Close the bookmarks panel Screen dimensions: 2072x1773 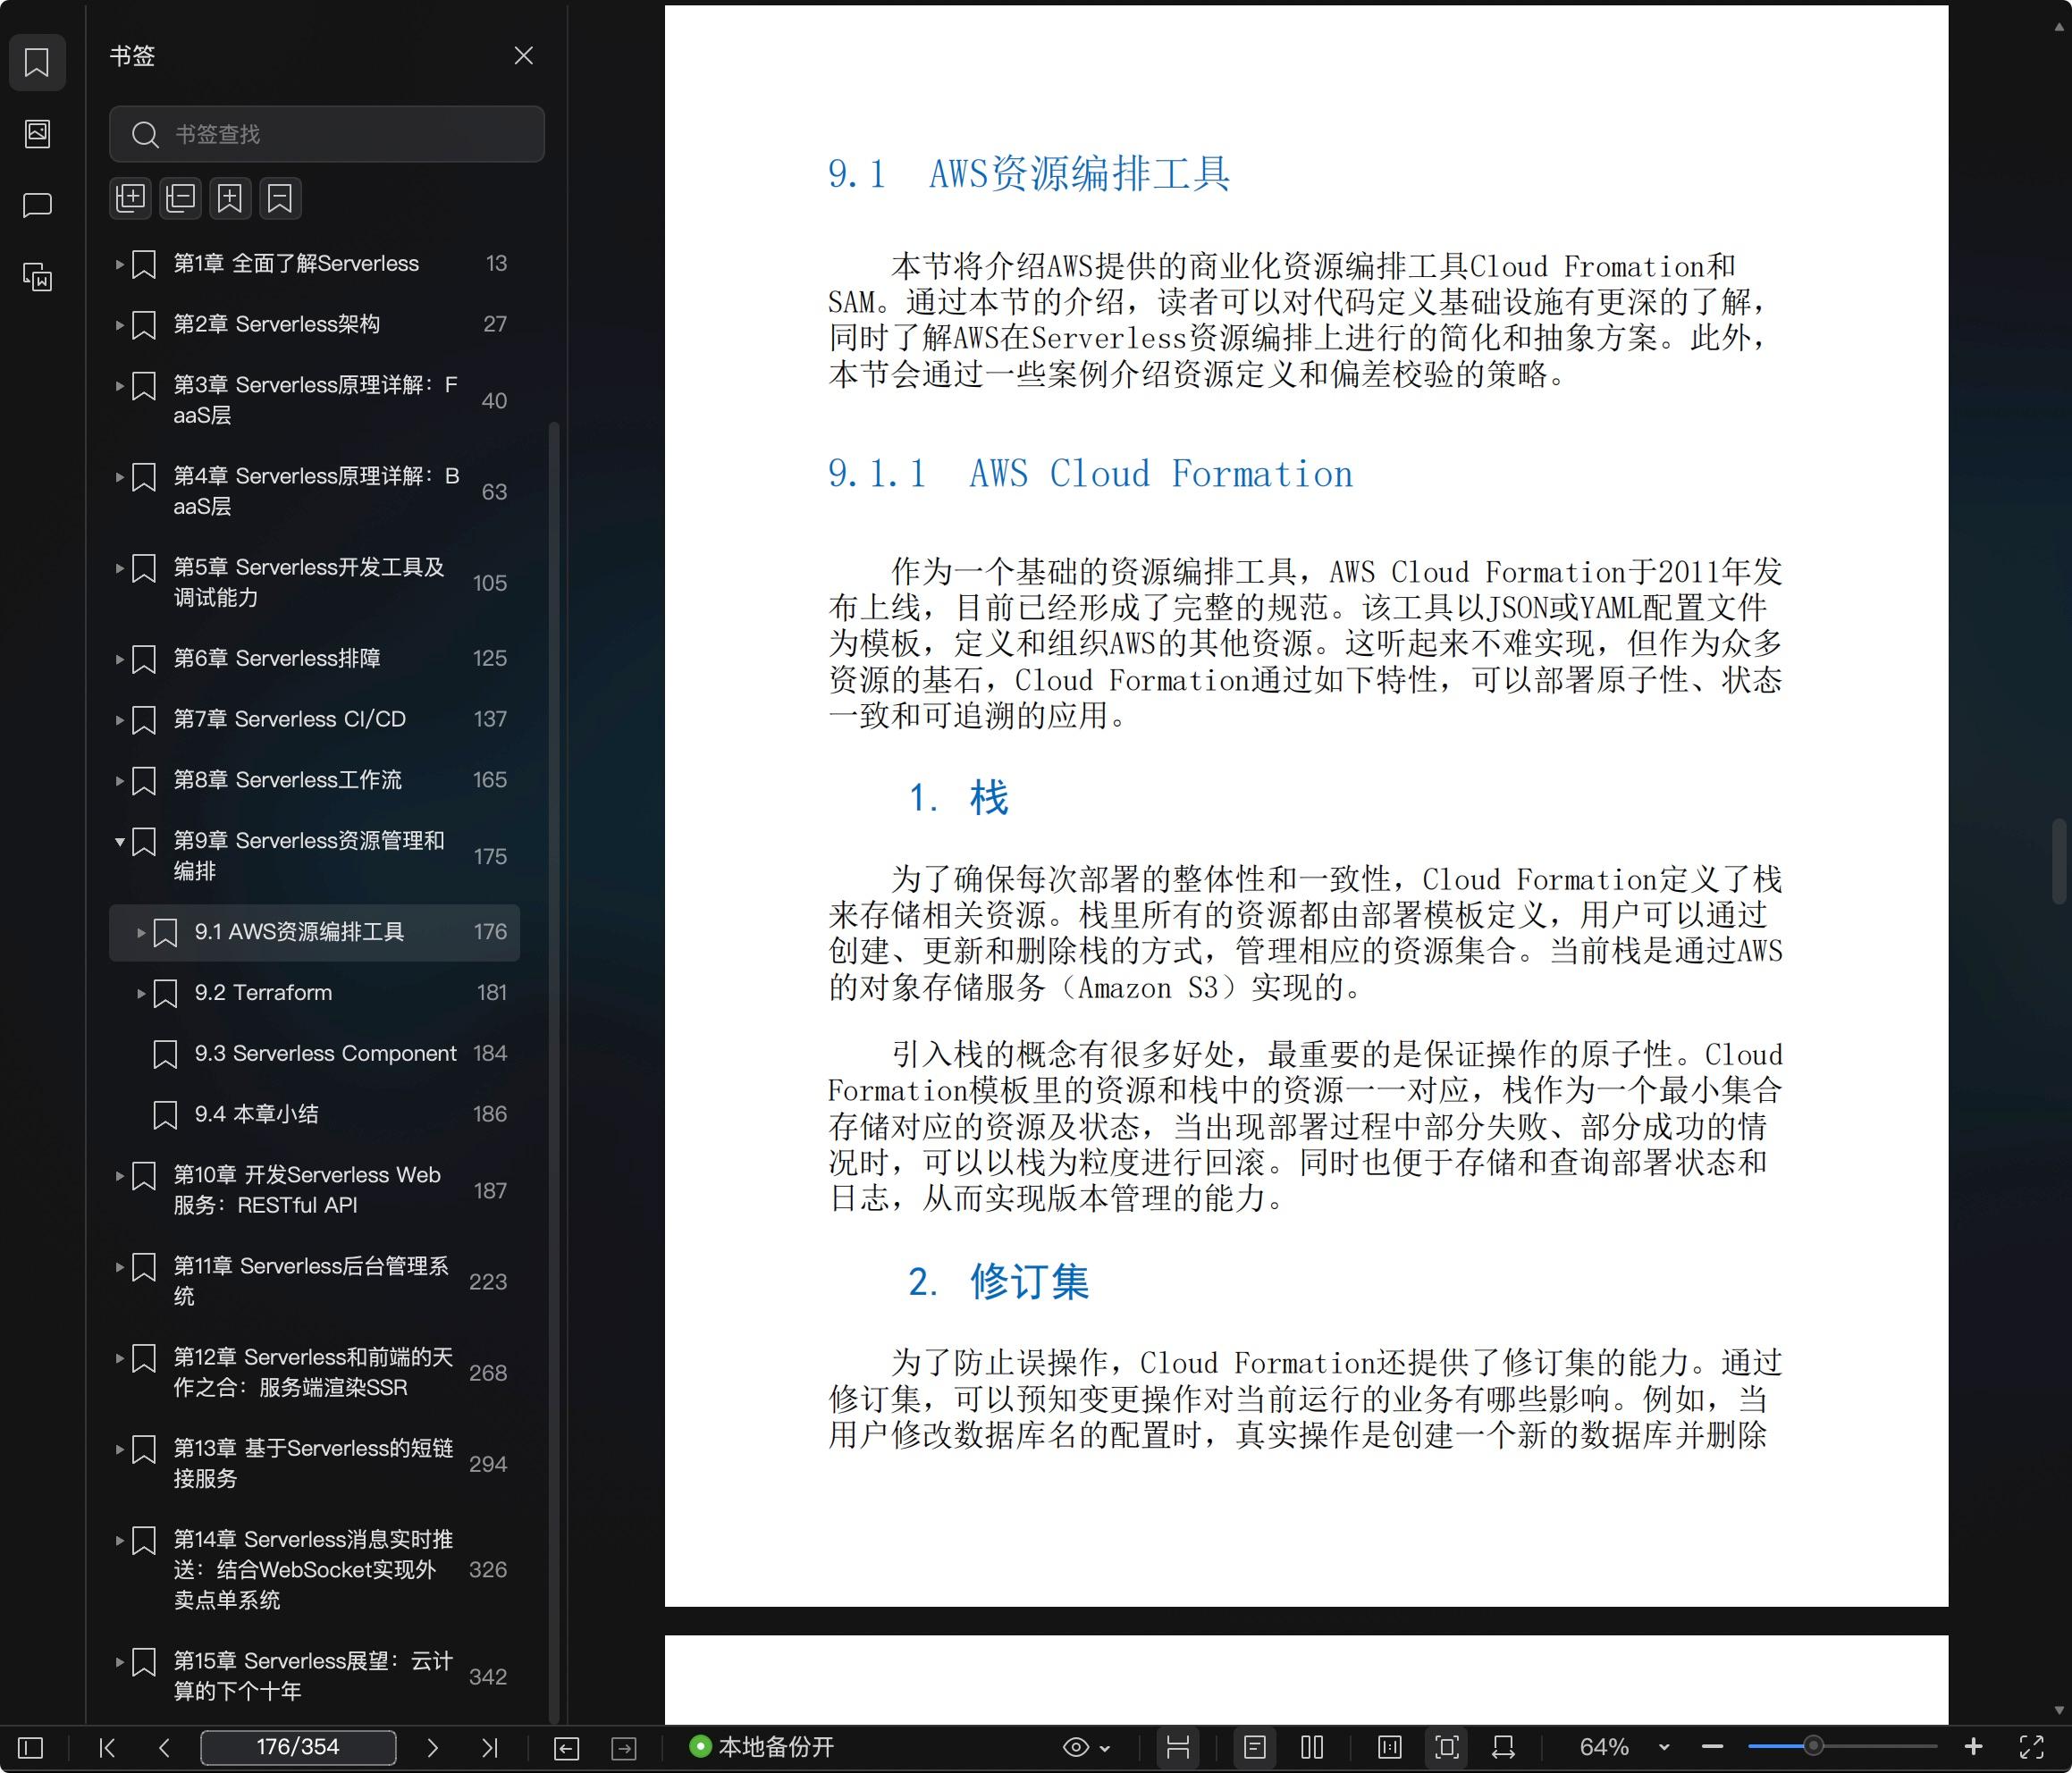523,56
